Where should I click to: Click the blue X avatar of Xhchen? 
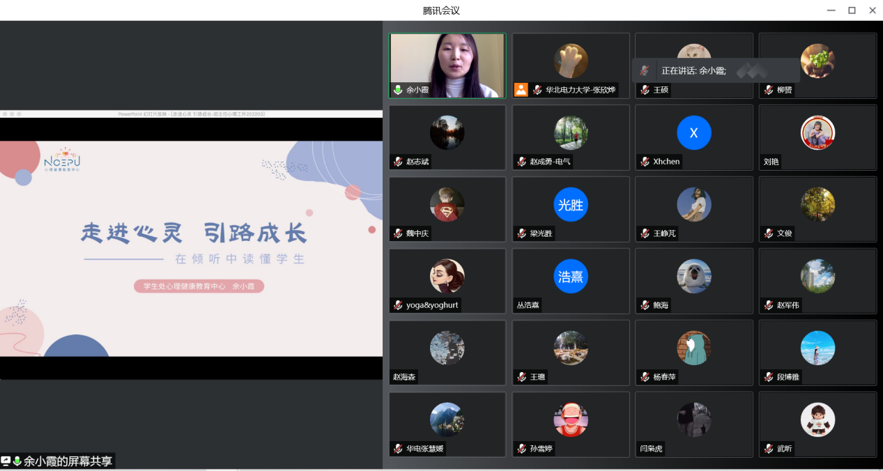pos(693,133)
